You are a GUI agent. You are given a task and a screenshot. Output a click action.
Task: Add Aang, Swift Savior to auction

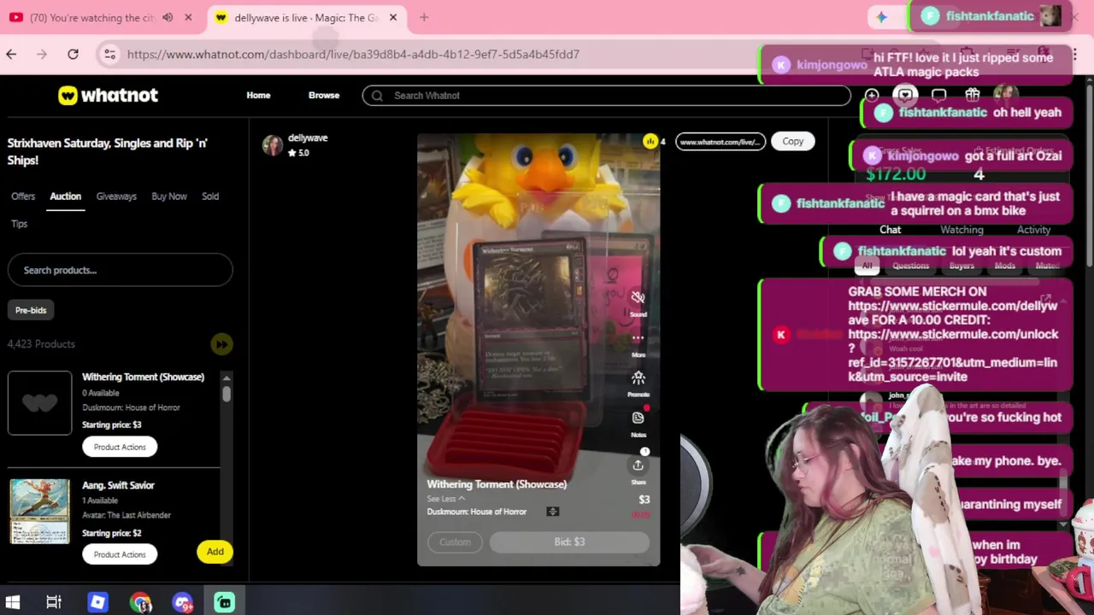tap(215, 552)
